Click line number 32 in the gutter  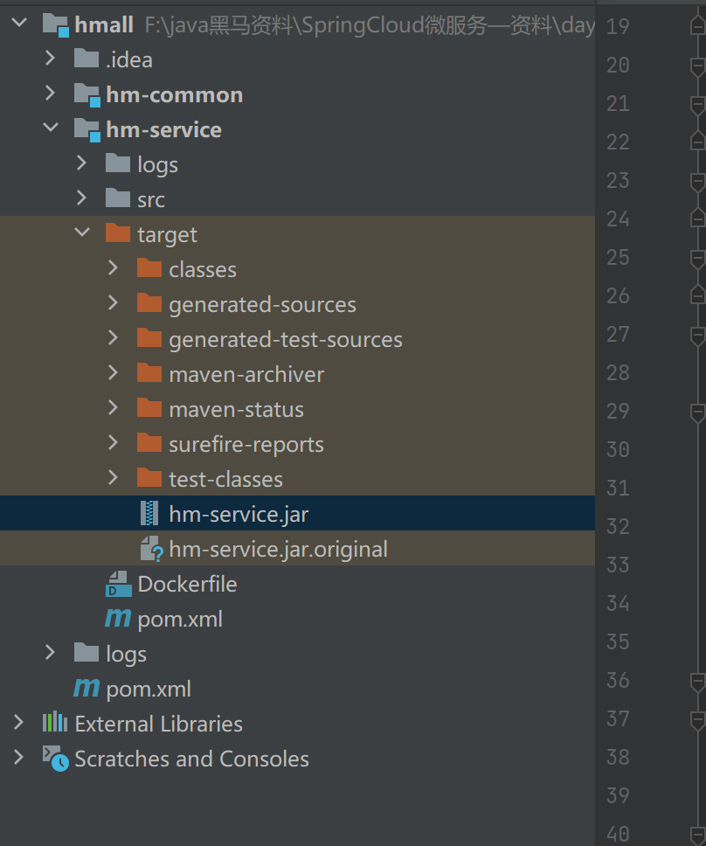tap(618, 526)
